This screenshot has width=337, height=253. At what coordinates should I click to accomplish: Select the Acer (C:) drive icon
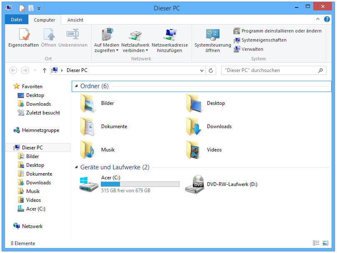pyautogui.click(x=88, y=184)
